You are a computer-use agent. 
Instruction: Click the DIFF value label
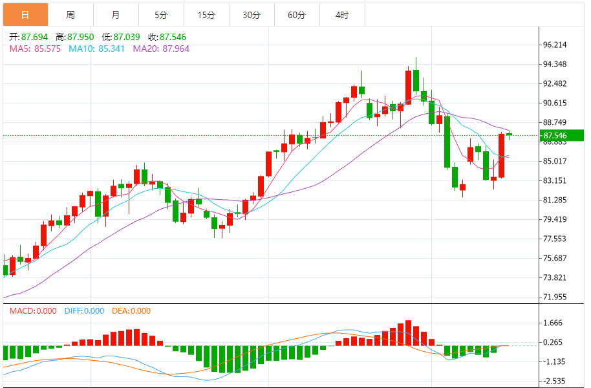point(84,311)
